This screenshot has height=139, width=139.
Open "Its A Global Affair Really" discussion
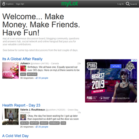pos(22,59)
